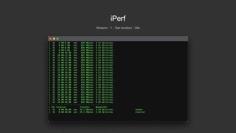Click the red close window button
This screenshot has height=133, width=236.
pos(51,39)
